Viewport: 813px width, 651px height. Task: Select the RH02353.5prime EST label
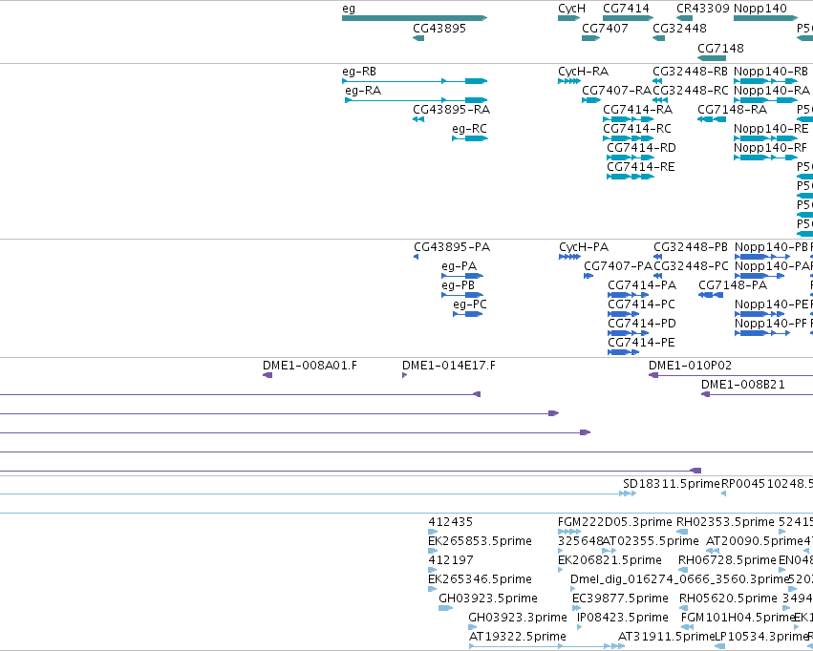click(725, 522)
